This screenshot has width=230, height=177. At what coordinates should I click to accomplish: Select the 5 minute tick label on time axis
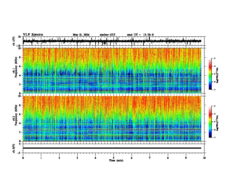tap(114, 158)
